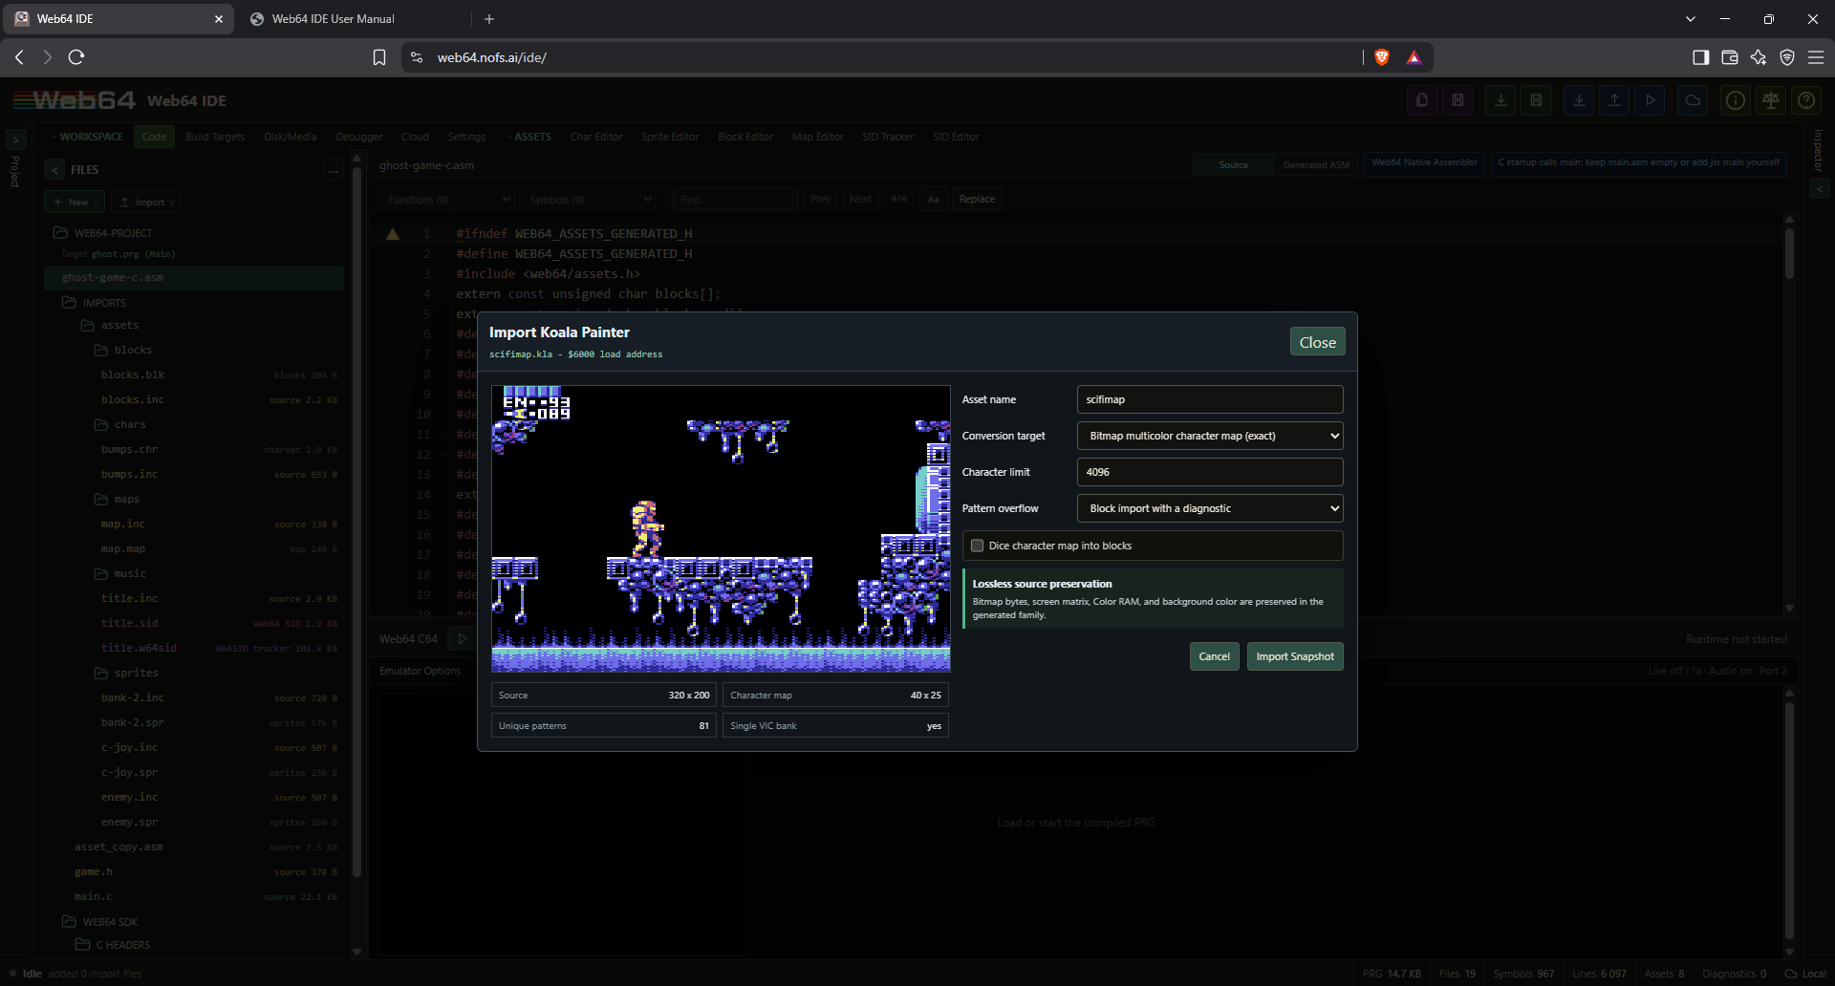Toggle the Aa case-sensitive search option

click(933, 199)
